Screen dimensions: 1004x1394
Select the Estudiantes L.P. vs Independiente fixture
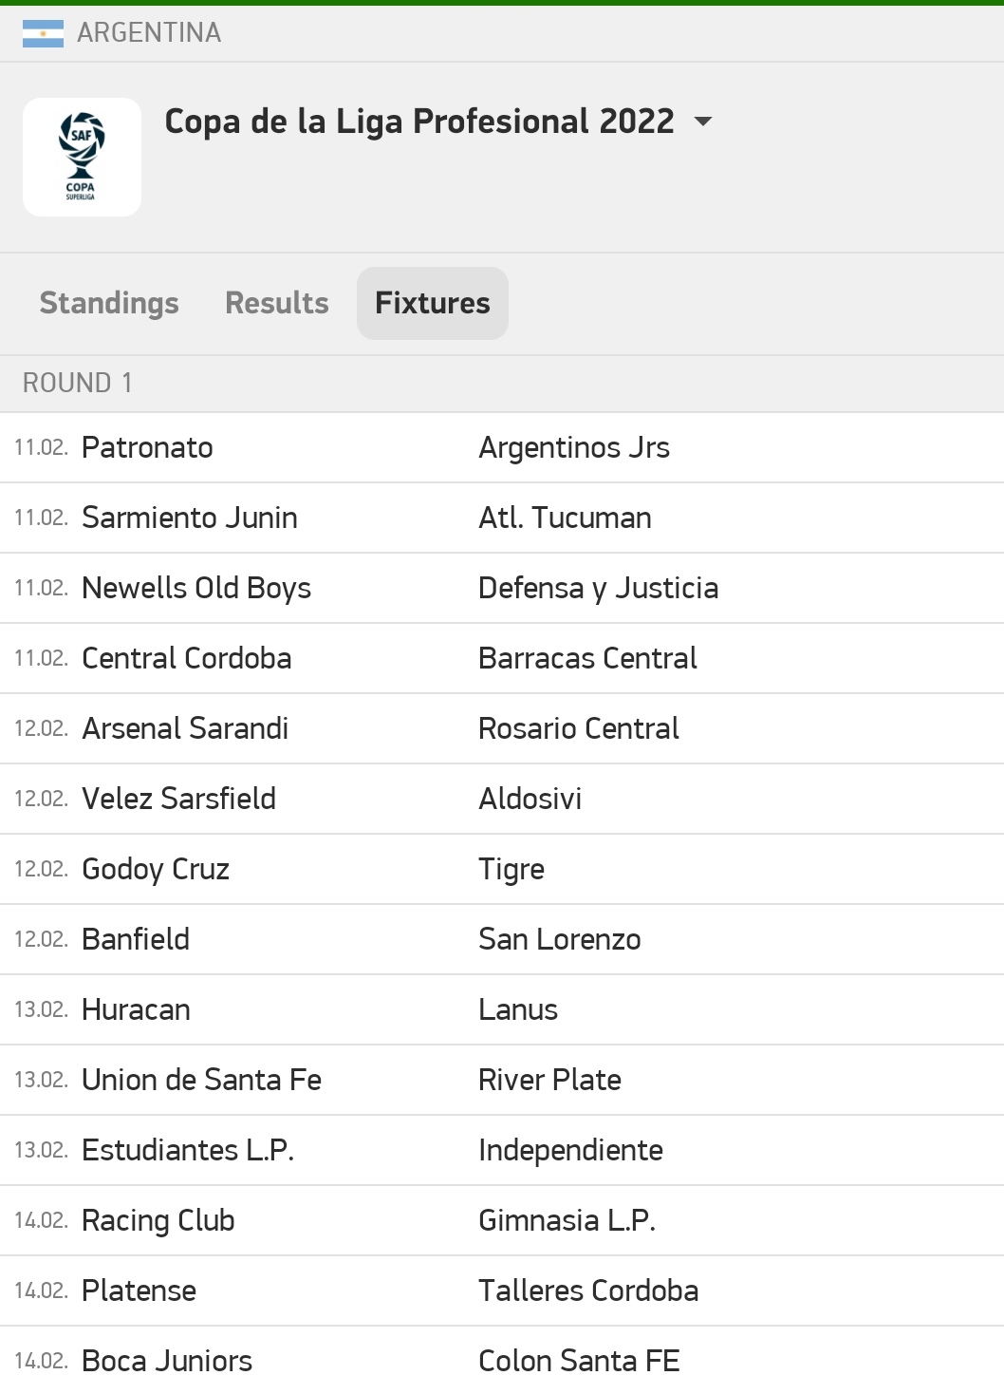[502, 1150]
